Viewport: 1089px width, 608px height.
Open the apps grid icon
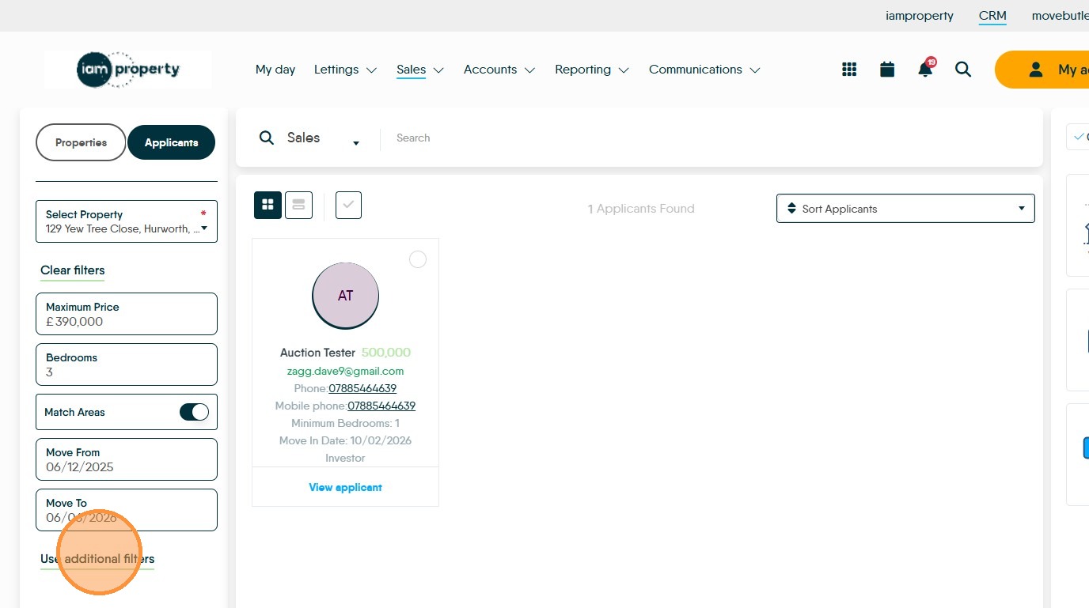click(849, 70)
